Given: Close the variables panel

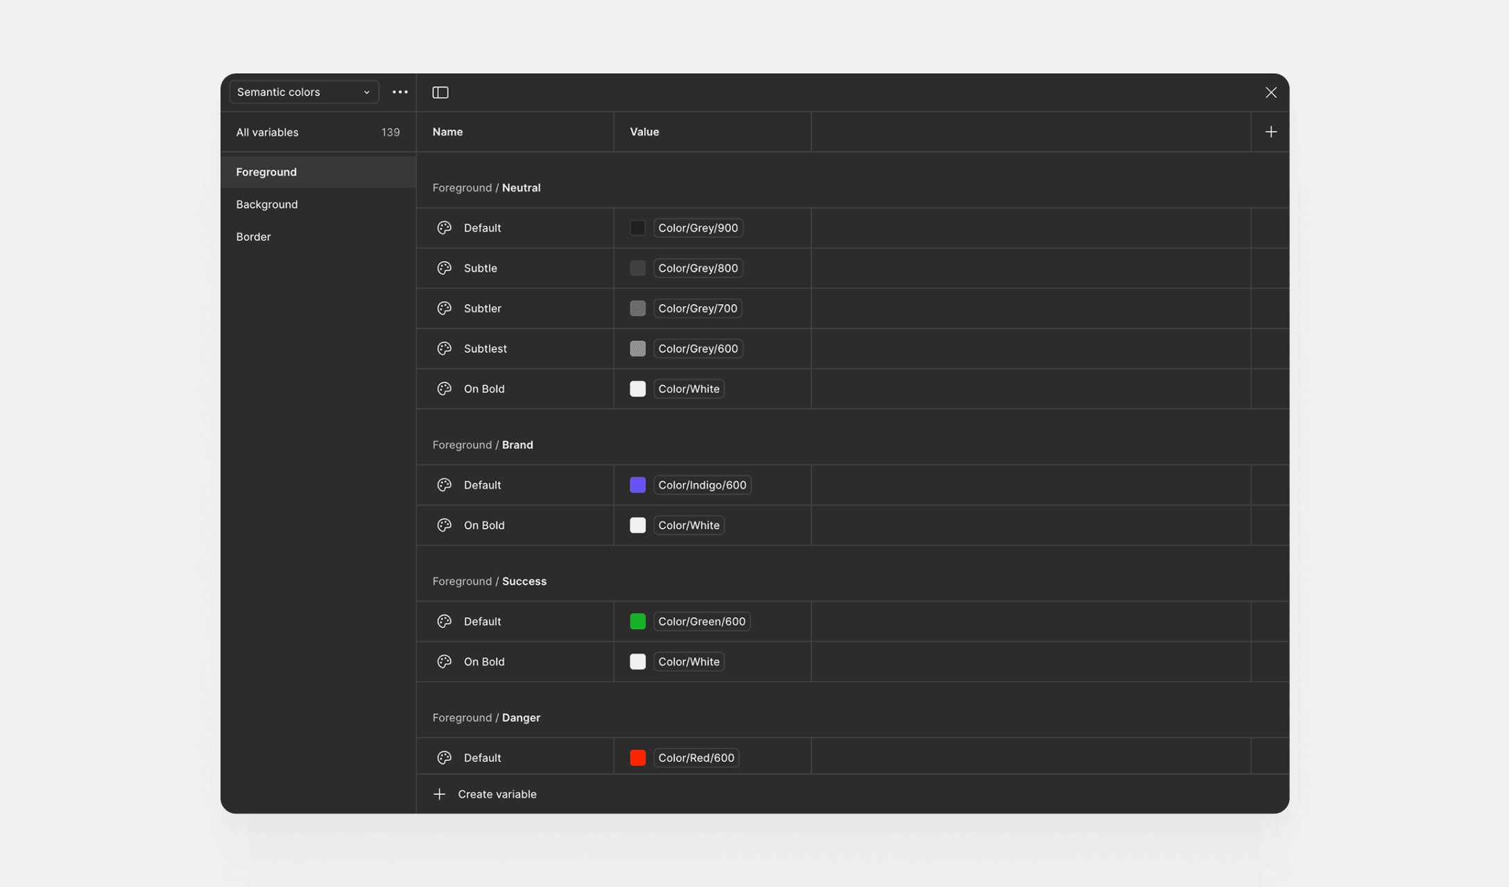Looking at the screenshot, I should [1270, 92].
